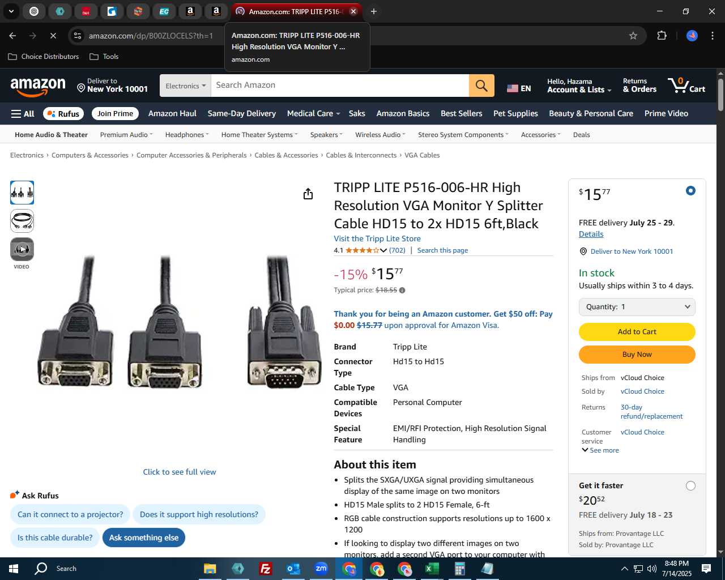Image resolution: width=725 pixels, height=580 pixels.
Task: Click the page vertical scrollbar
Action: [x=720, y=95]
